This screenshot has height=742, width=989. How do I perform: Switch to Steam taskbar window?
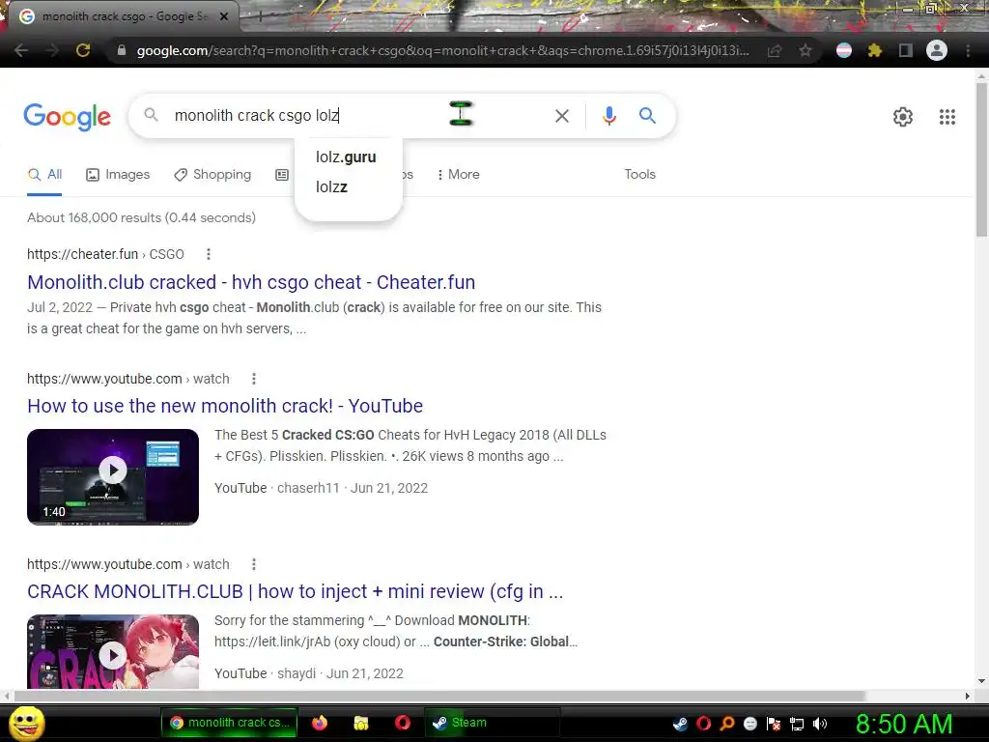point(492,723)
